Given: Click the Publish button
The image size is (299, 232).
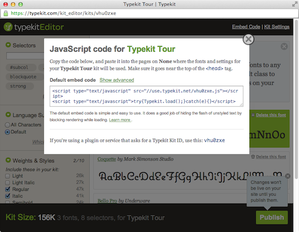Looking at the screenshot, I should click(272, 218).
